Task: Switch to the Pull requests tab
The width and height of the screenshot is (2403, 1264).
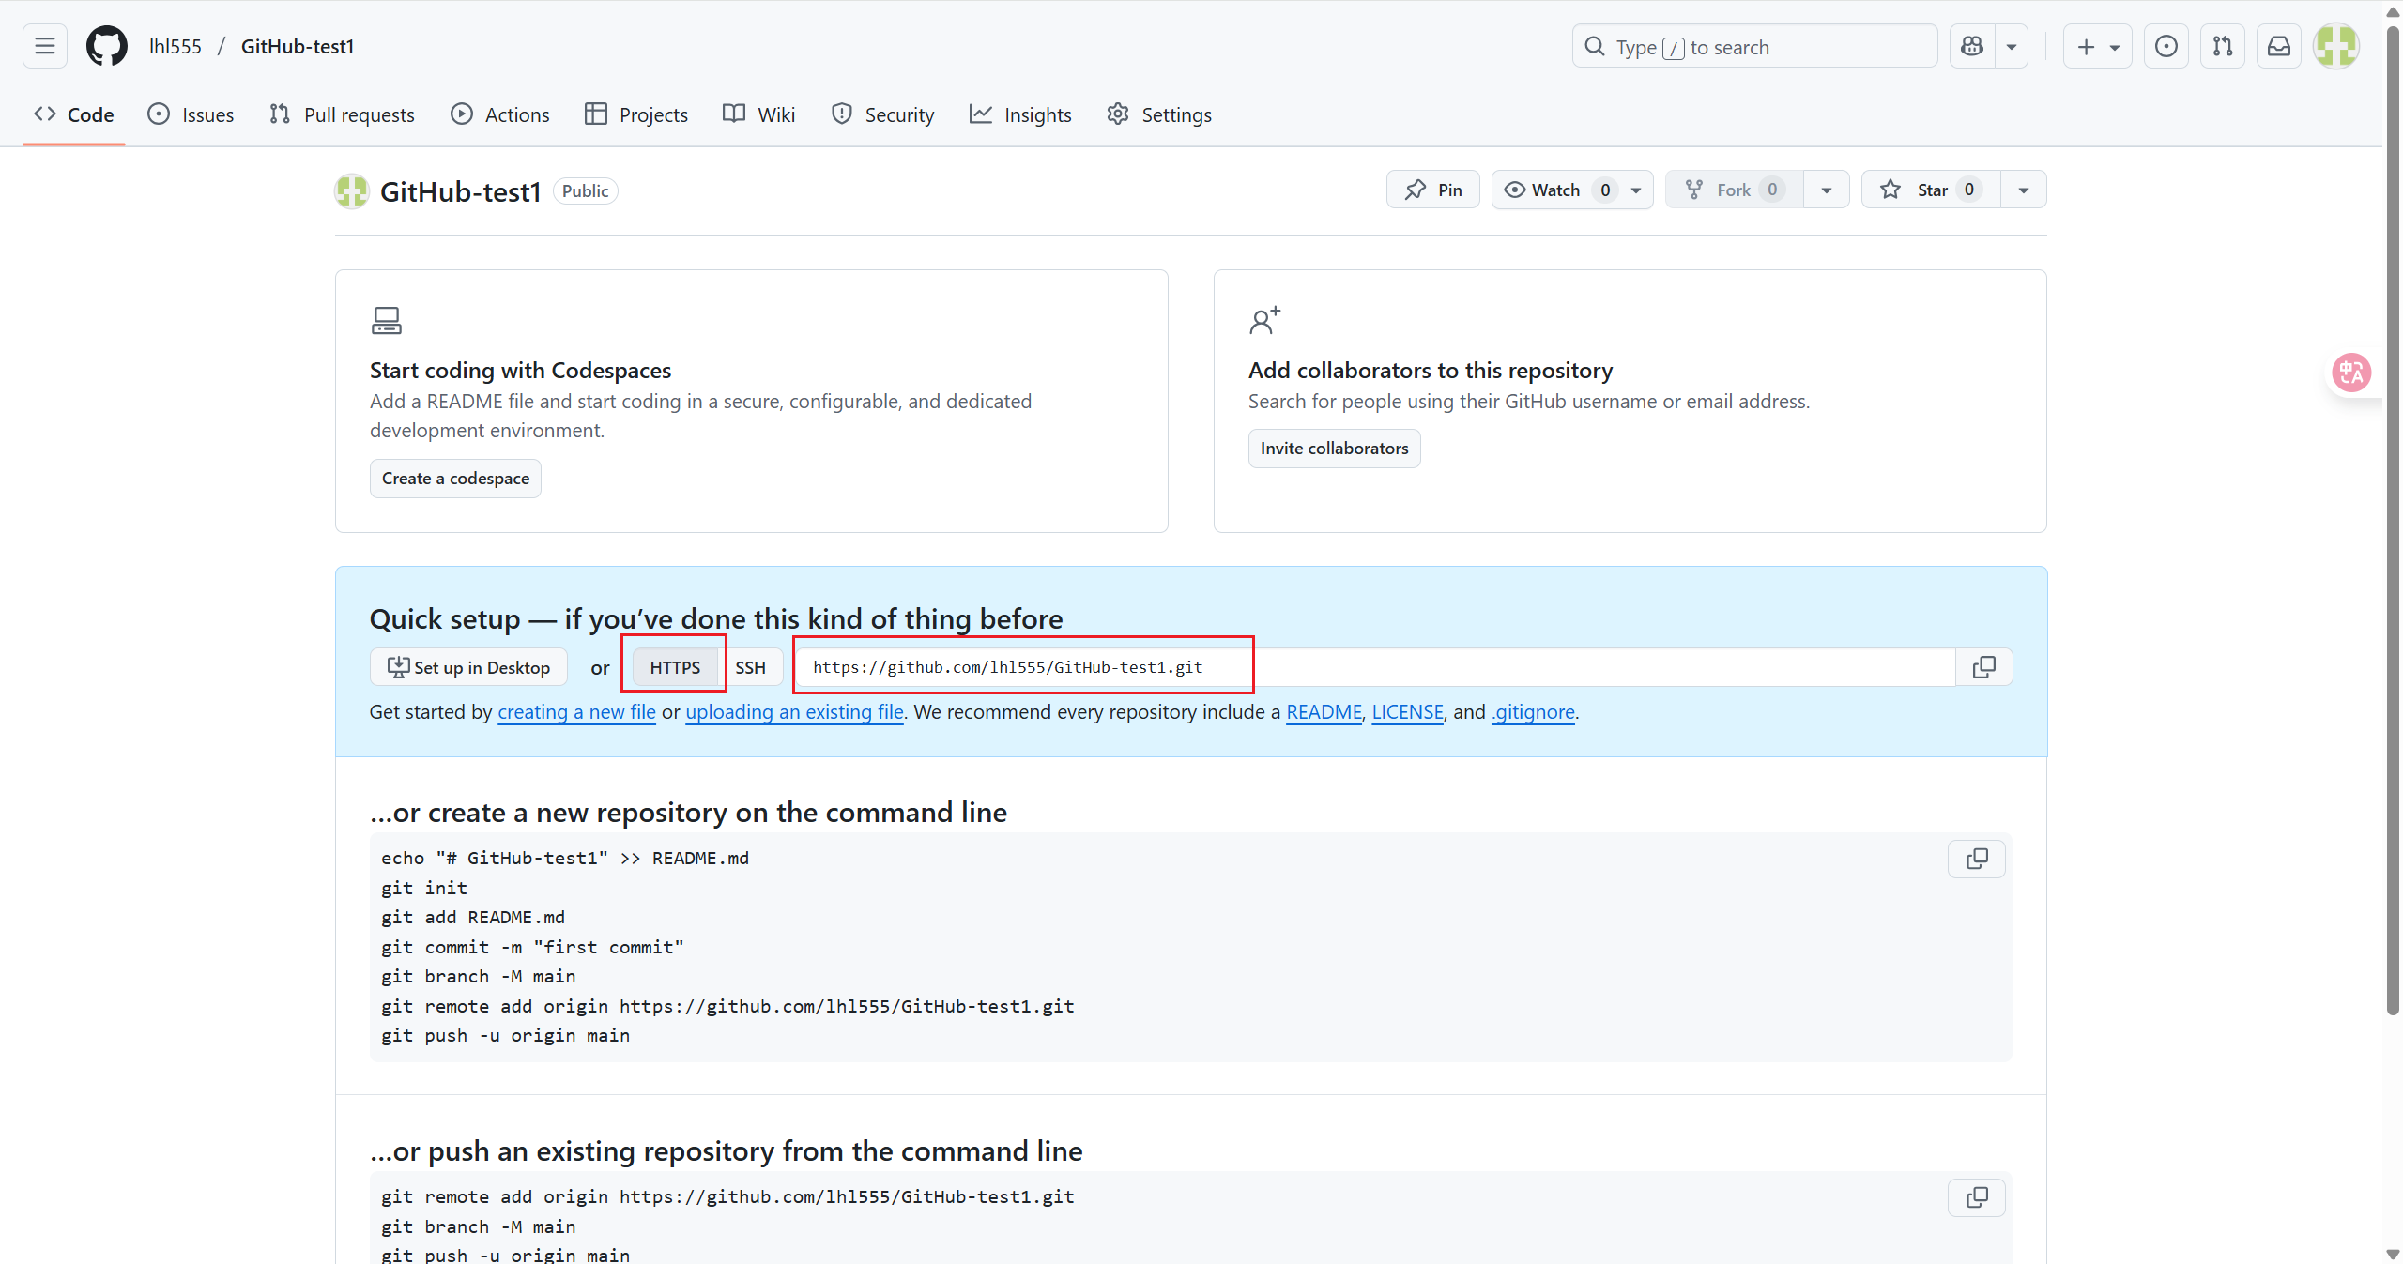Action: coord(342,114)
